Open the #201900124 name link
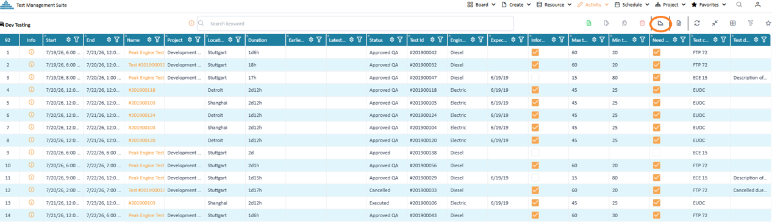Screen dimensions: 772x222 (141, 115)
